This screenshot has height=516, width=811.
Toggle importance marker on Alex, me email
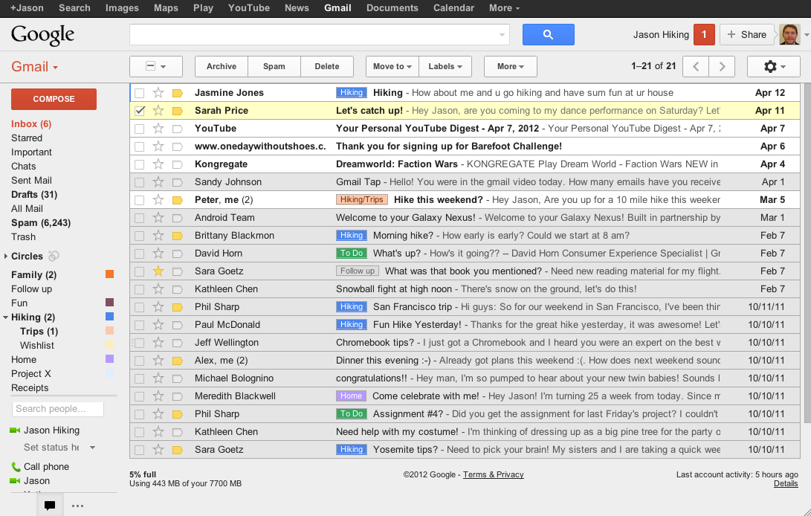(x=178, y=361)
